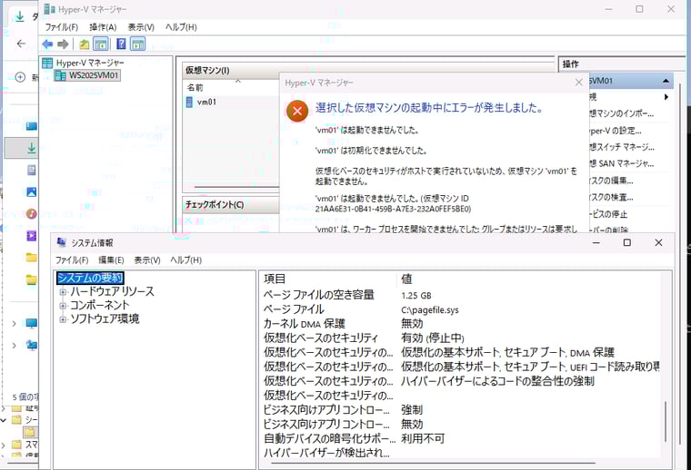
Task: Collapse the VM01 section in 操作 pane
Action: pyautogui.click(x=666, y=81)
